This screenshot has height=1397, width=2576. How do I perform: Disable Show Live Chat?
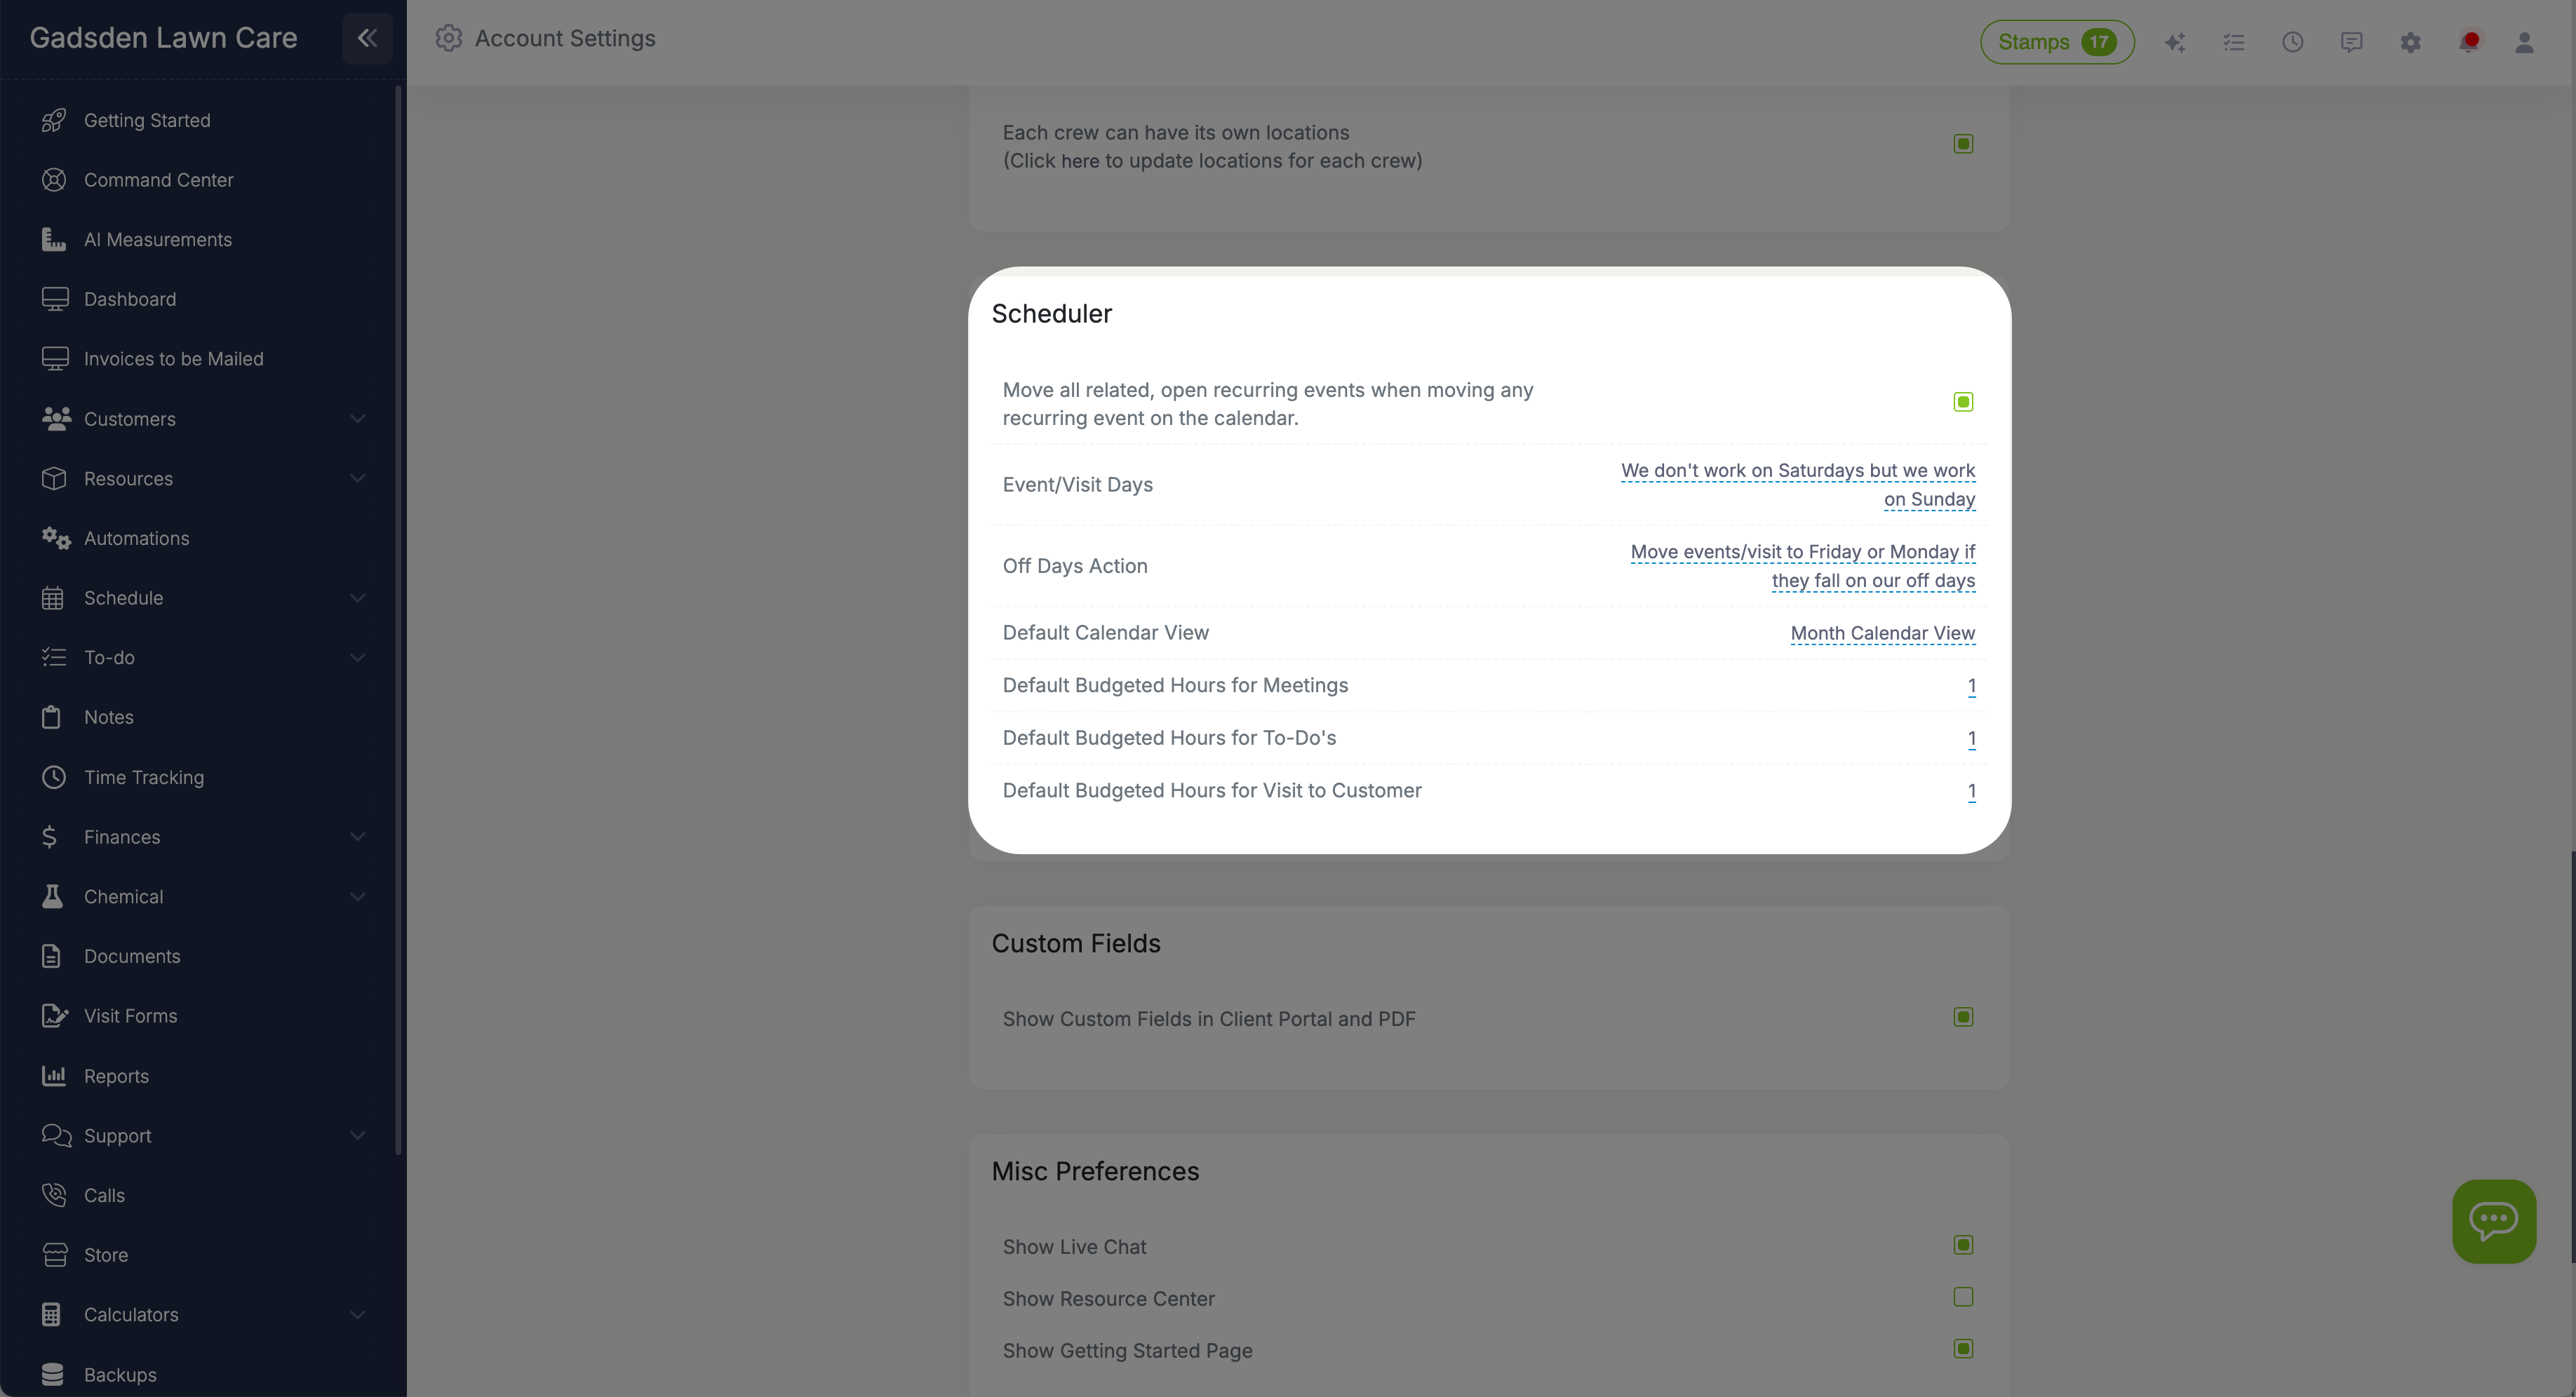1962,1245
